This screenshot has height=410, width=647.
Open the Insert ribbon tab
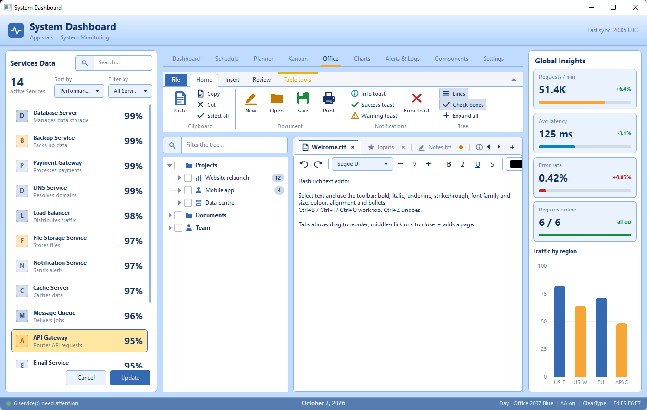232,80
